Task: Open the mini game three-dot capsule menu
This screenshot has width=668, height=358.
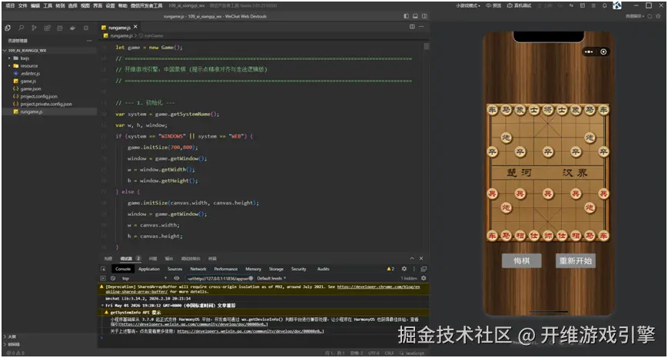Action: (x=589, y=52)
